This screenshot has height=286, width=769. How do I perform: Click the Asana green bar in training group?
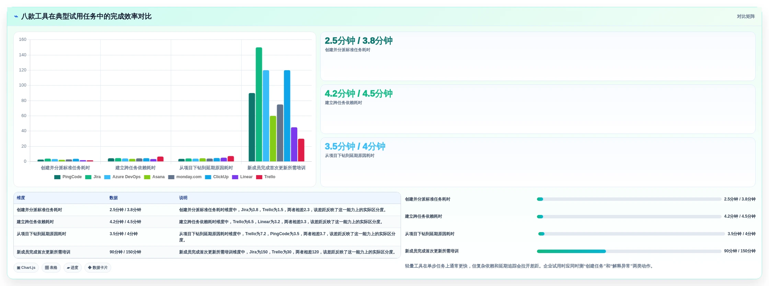[273, 139]
